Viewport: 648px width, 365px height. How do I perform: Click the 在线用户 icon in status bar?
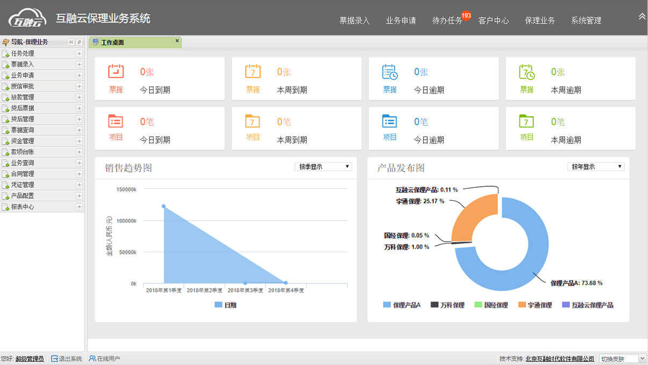coord(92,359)
